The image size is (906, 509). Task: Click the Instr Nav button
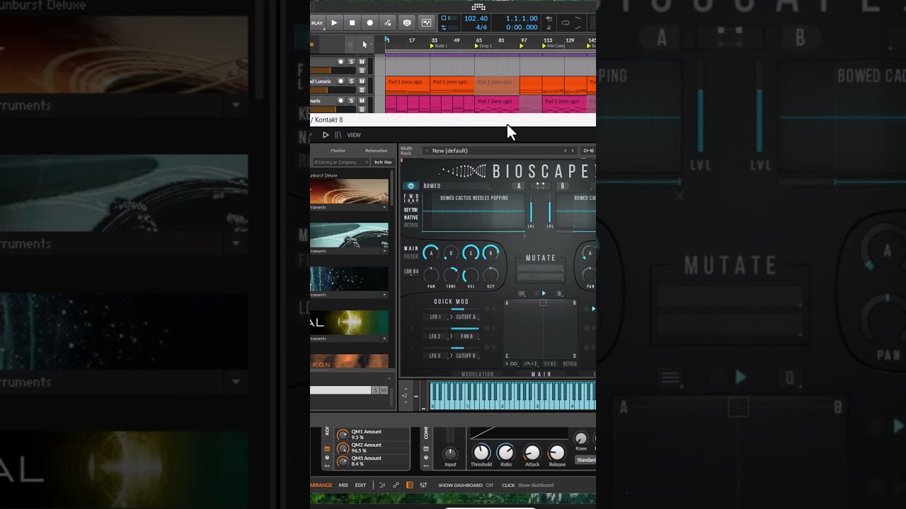tap(383, 162)
